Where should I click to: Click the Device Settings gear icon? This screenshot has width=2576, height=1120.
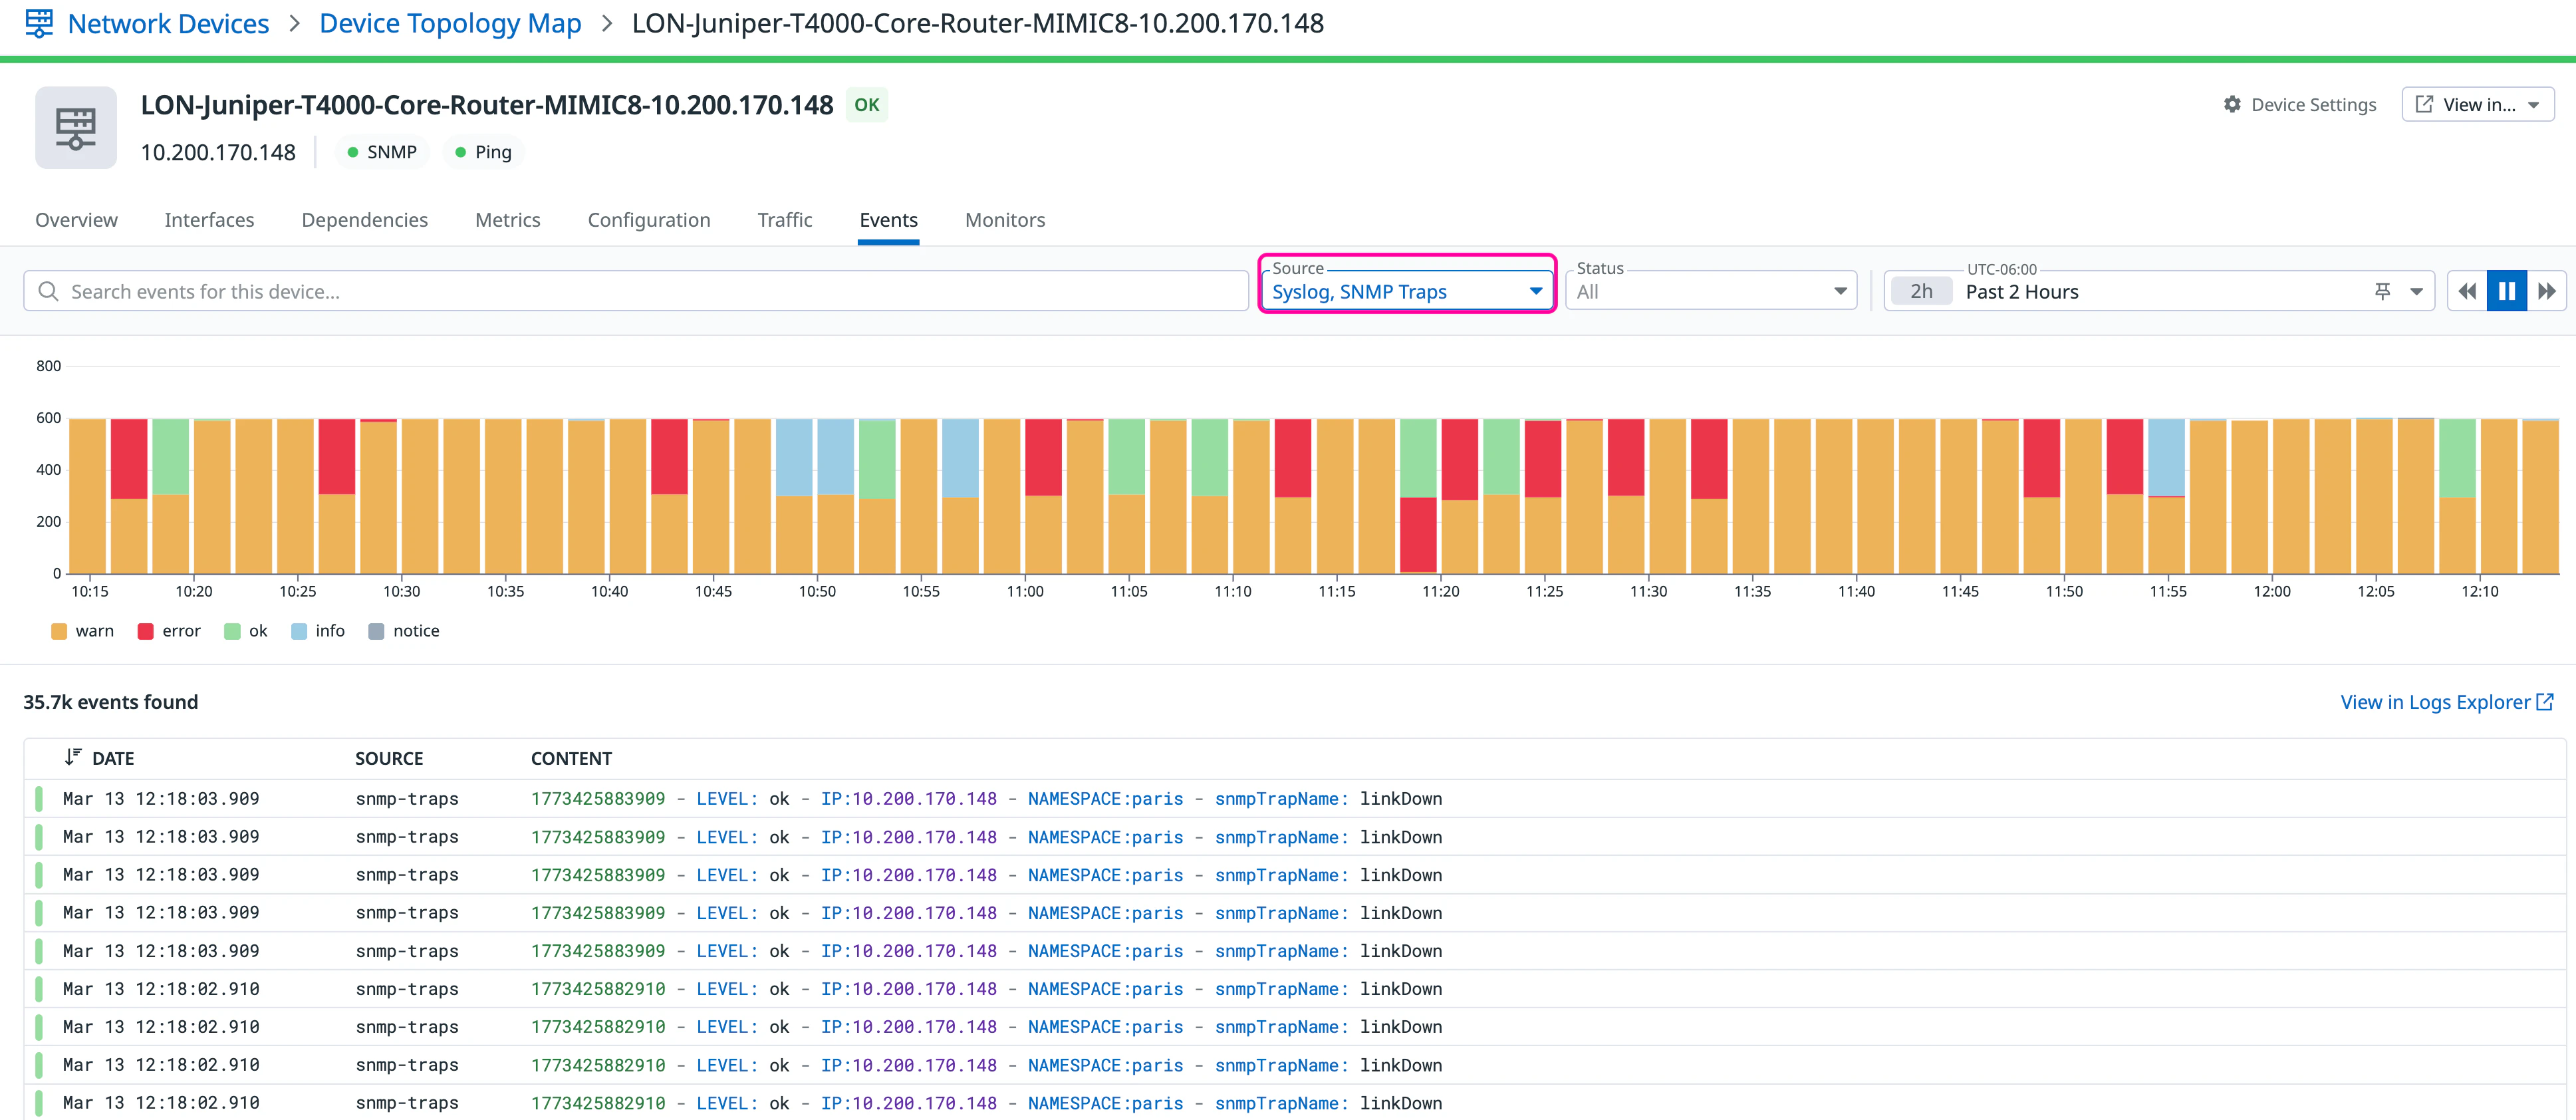coord(2232,104)
